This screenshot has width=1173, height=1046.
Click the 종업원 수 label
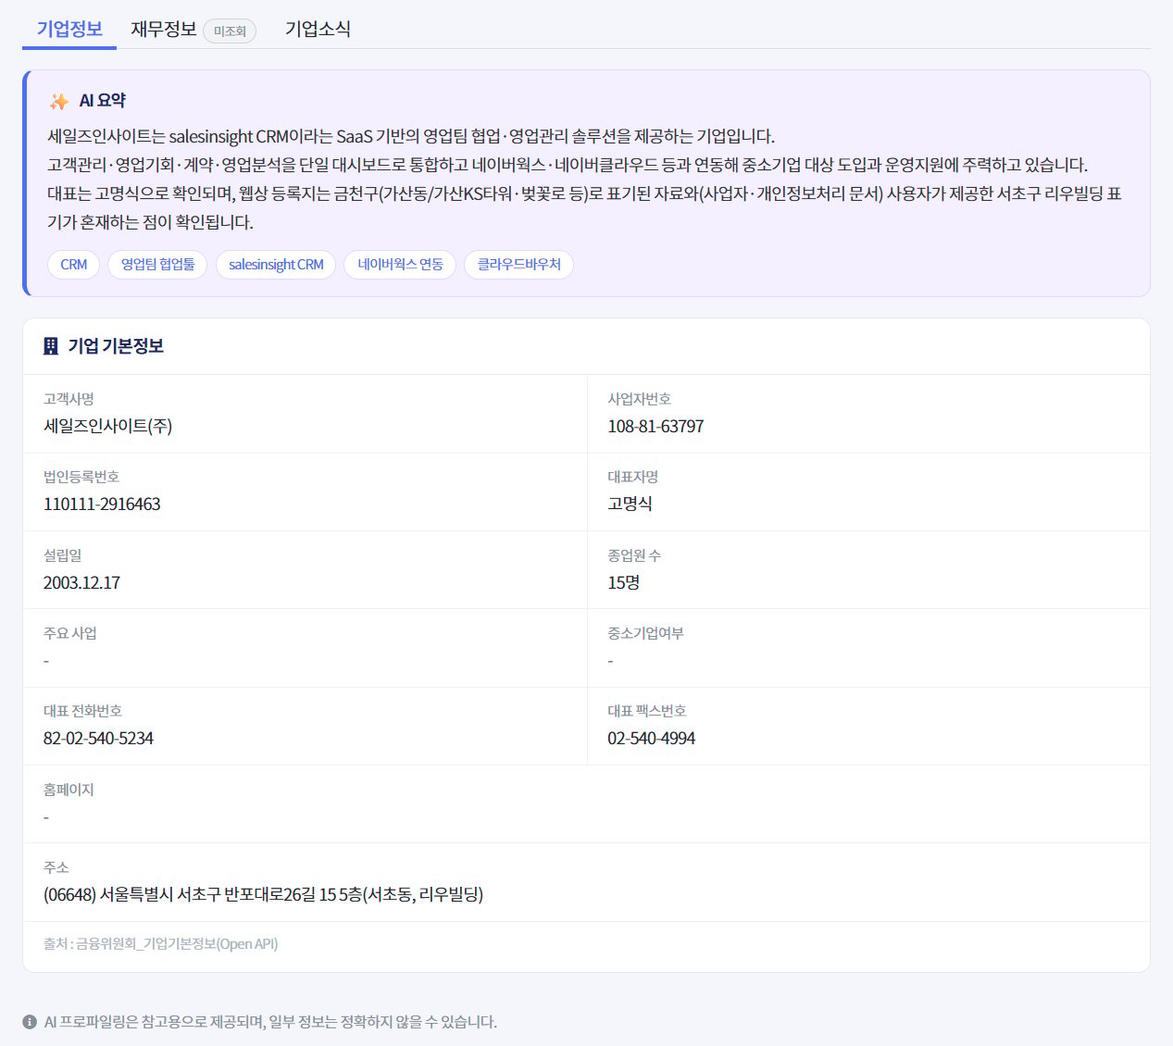pos(634,555)
